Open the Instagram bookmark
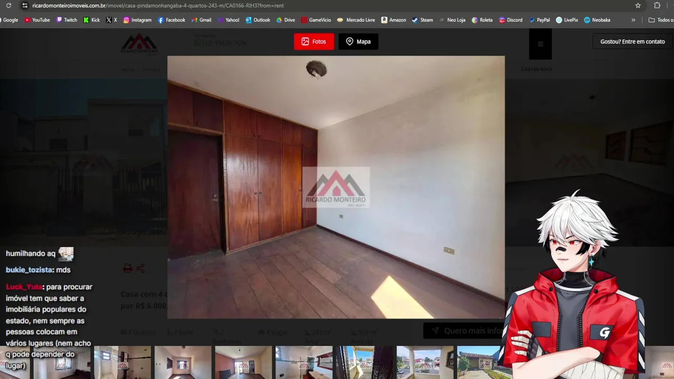Image resolution: width=674 pixels, height=379 pixels. (x=137, y=20)
